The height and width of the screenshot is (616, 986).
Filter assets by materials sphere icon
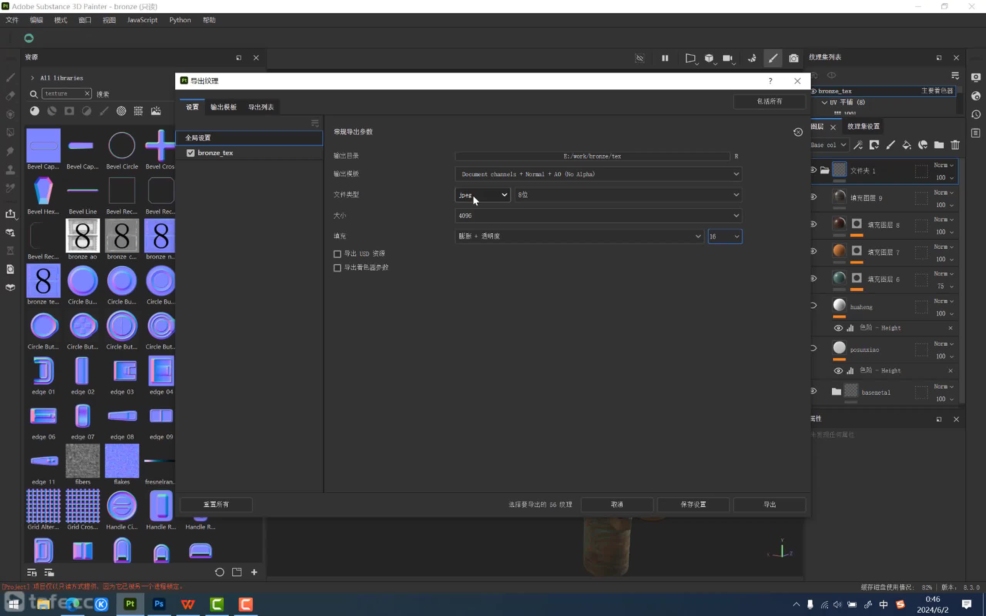(x=35, y=111)
